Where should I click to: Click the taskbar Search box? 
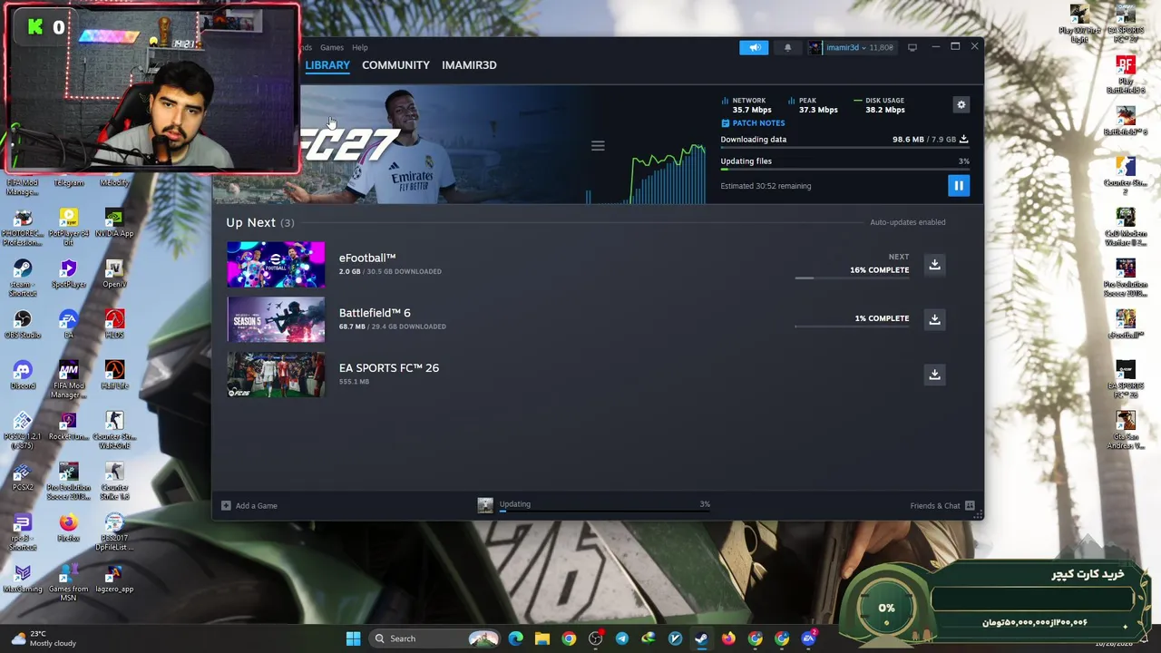436,638
